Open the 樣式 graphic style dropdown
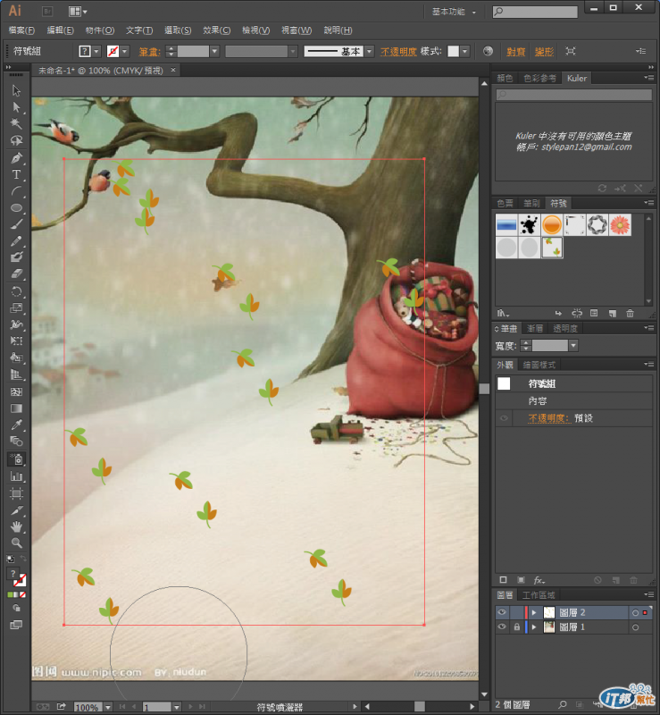The width and height of the screenshot is (660, 715). pyautogui.click(x=464, y=52)
